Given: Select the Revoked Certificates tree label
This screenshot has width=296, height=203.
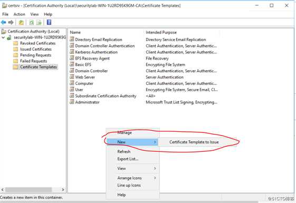Looking at the screenshot, I should pos(38,43).
